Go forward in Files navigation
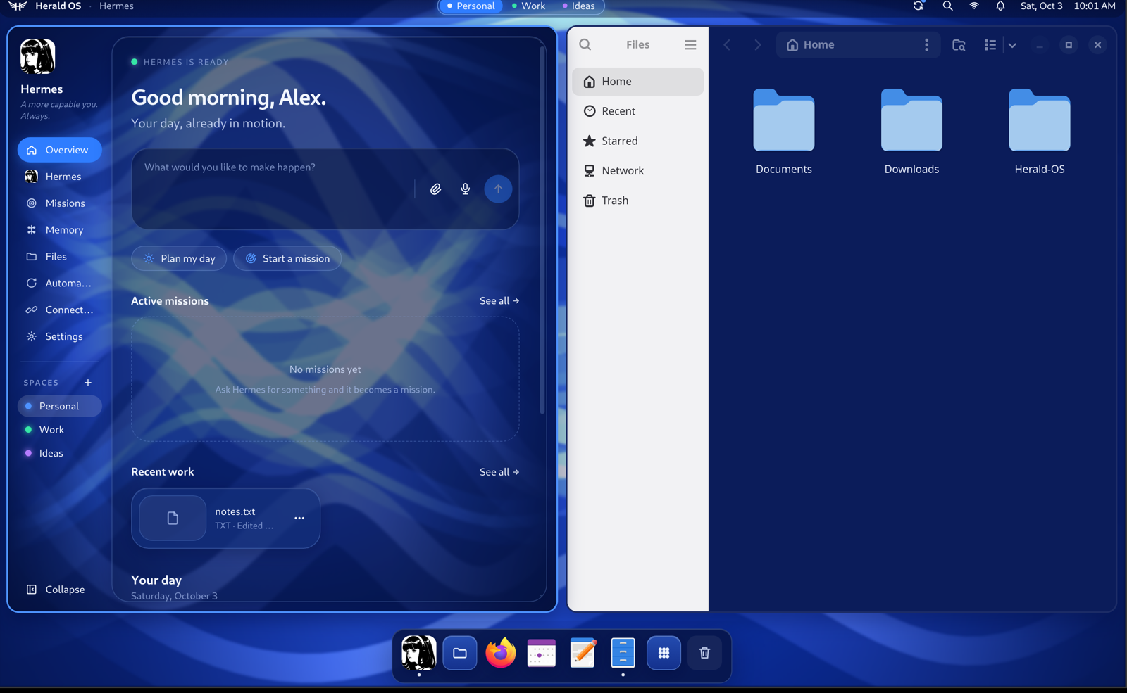Screen dimensions: 1127x693 click(x=758, y=45)
